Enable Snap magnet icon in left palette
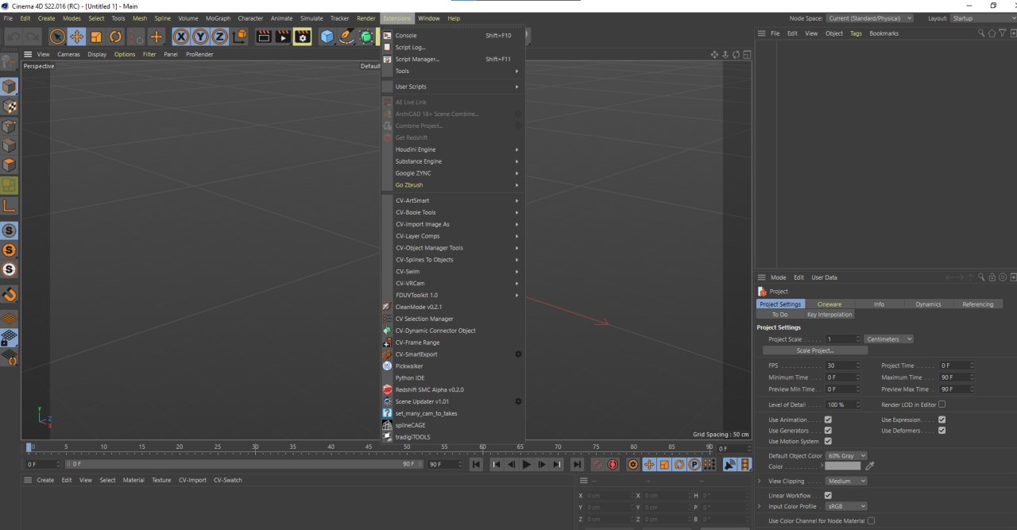The width and height of the screenshot is (1017, 530). (x=9, y=295)
